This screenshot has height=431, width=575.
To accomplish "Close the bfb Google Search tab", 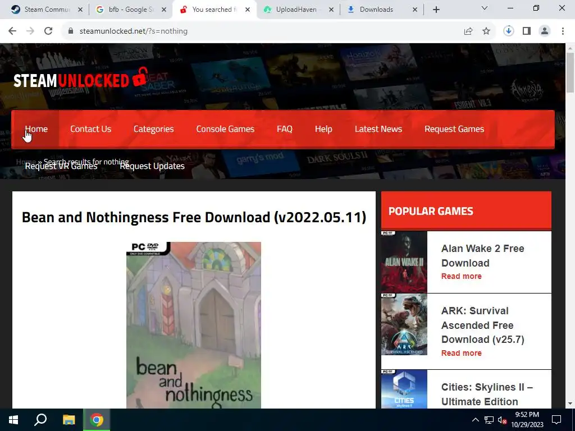I will (164, 10).
